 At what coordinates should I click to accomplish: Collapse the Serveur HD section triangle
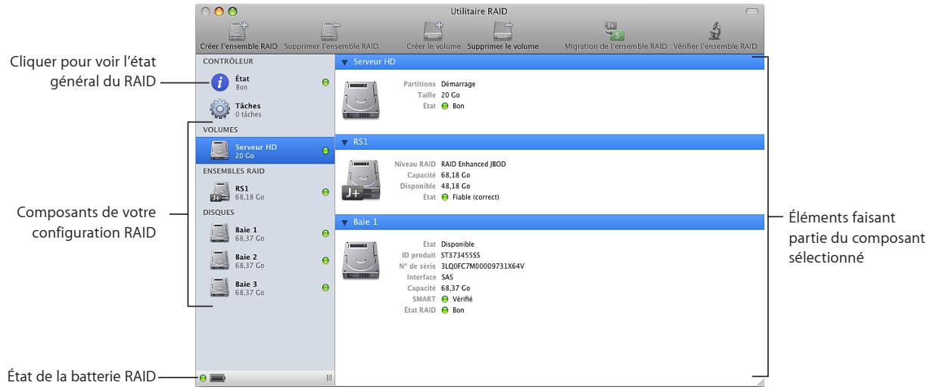pos(344,62)
